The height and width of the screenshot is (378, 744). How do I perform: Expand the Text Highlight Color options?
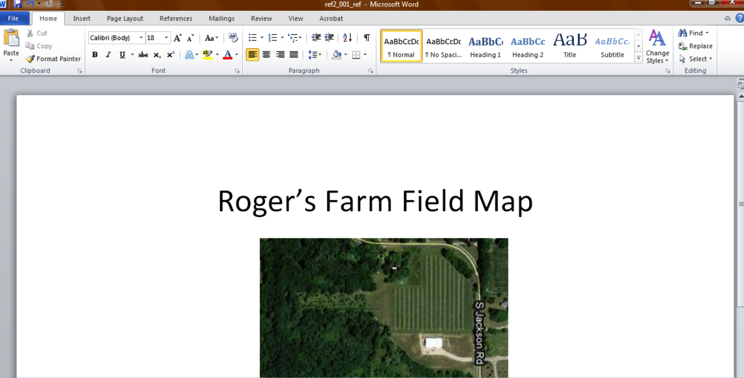click(217, 54)
